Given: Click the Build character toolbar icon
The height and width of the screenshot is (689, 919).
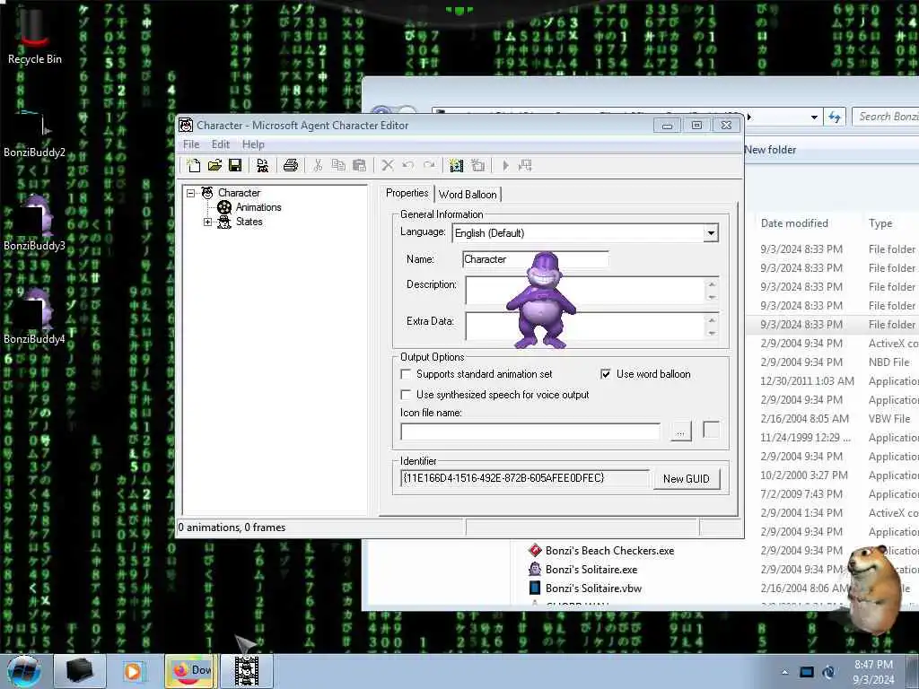Looking at the screenshot, I should click(x=263, y=166).
